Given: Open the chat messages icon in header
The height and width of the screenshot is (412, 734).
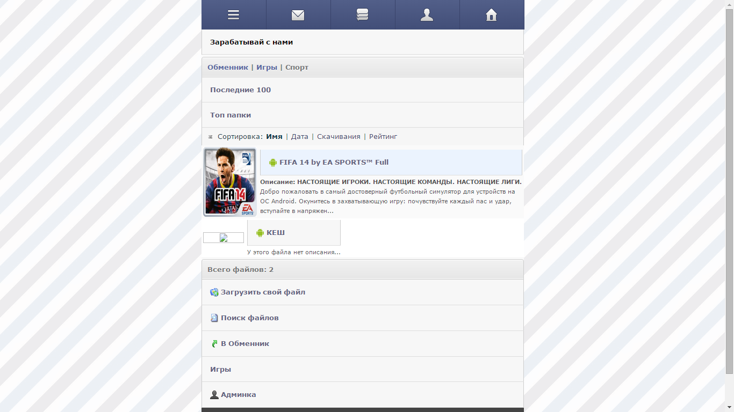Looking at the screenshot, I should 362,15.
